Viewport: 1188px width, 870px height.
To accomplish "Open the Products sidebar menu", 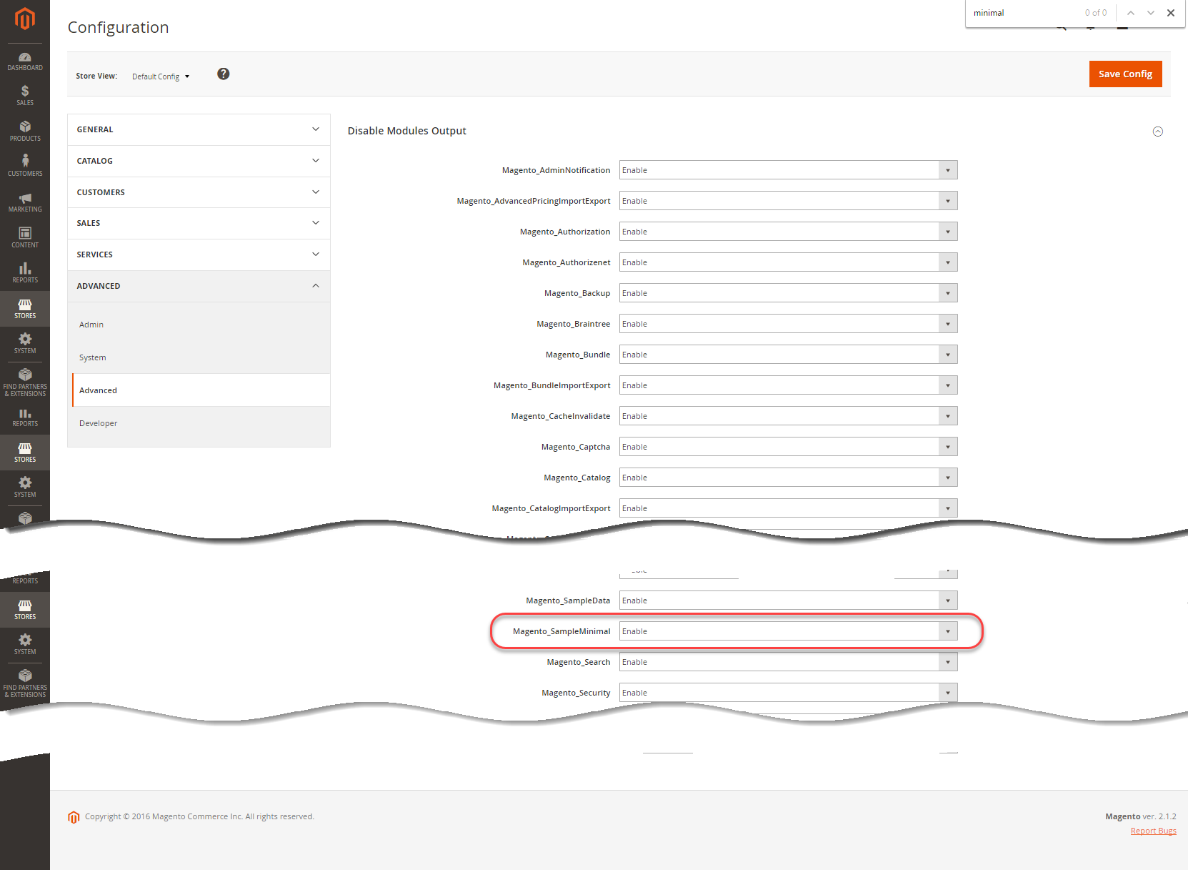I will (25, 131).
